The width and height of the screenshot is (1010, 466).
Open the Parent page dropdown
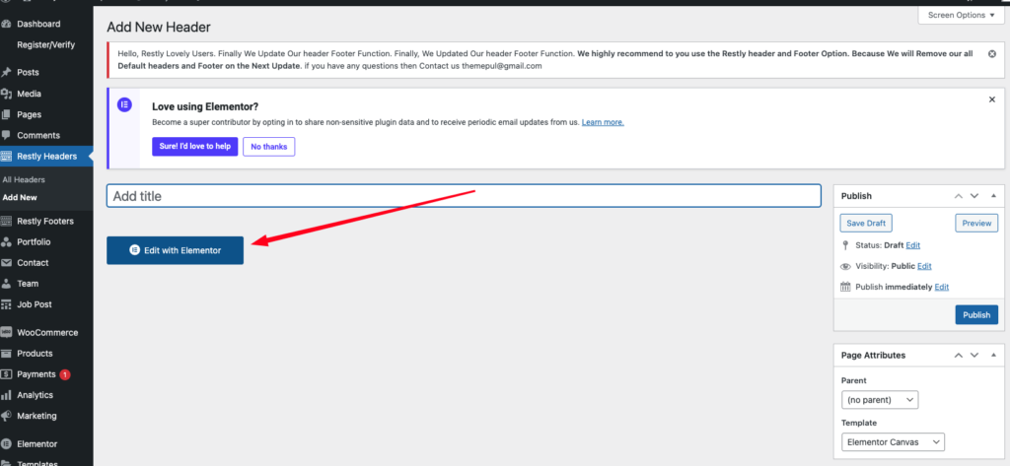880,400
